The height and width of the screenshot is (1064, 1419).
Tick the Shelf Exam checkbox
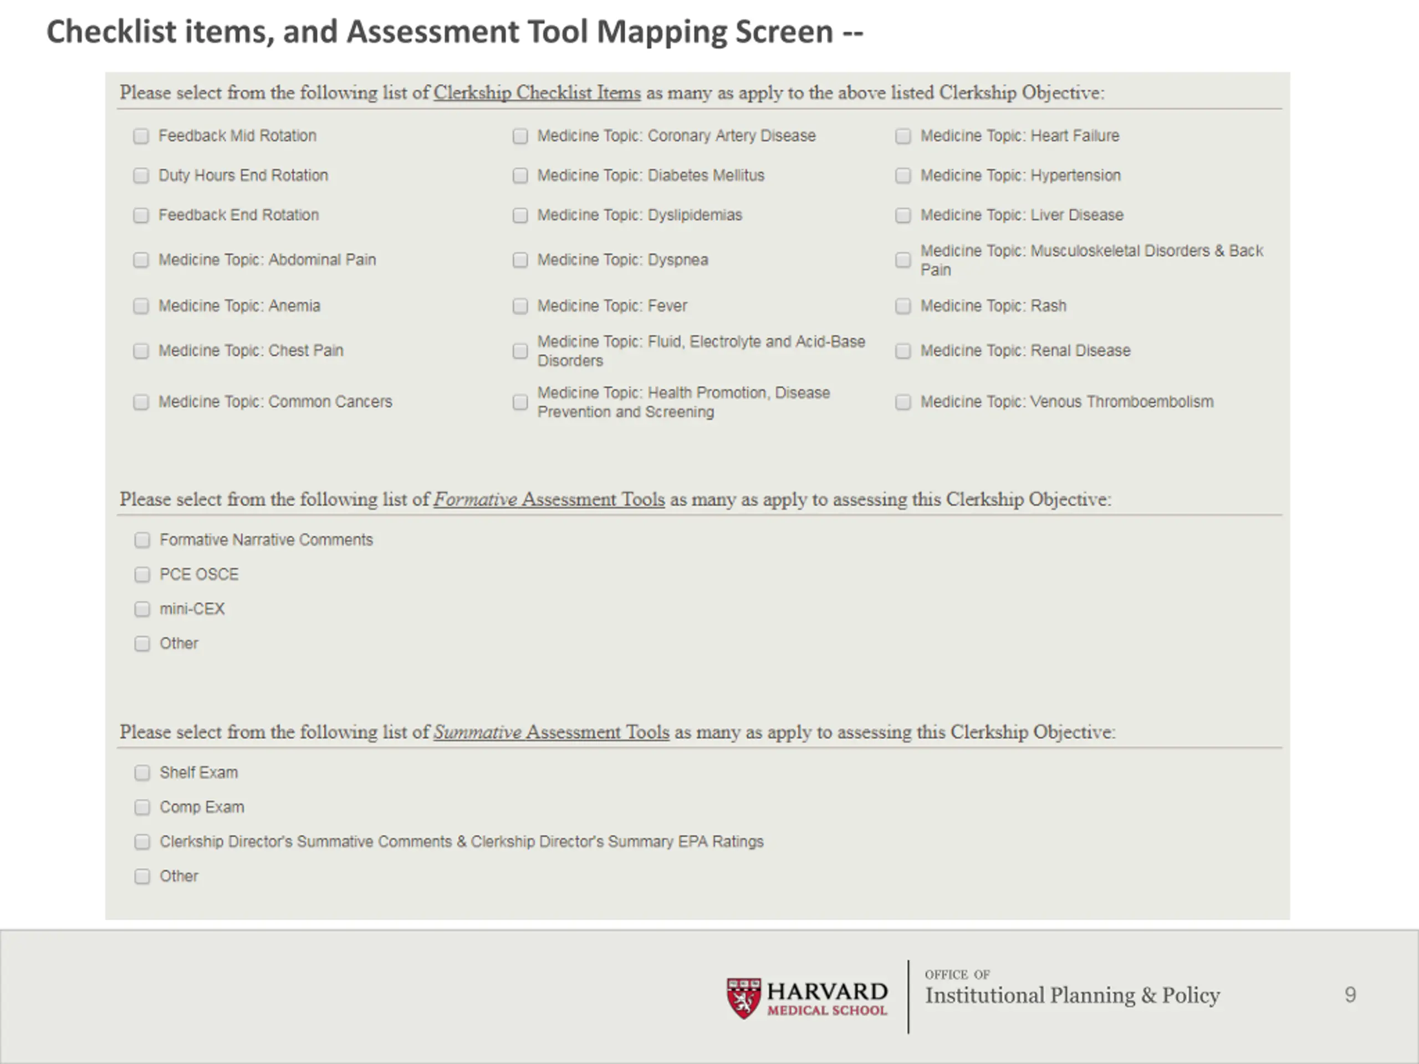tap(142, 773)
